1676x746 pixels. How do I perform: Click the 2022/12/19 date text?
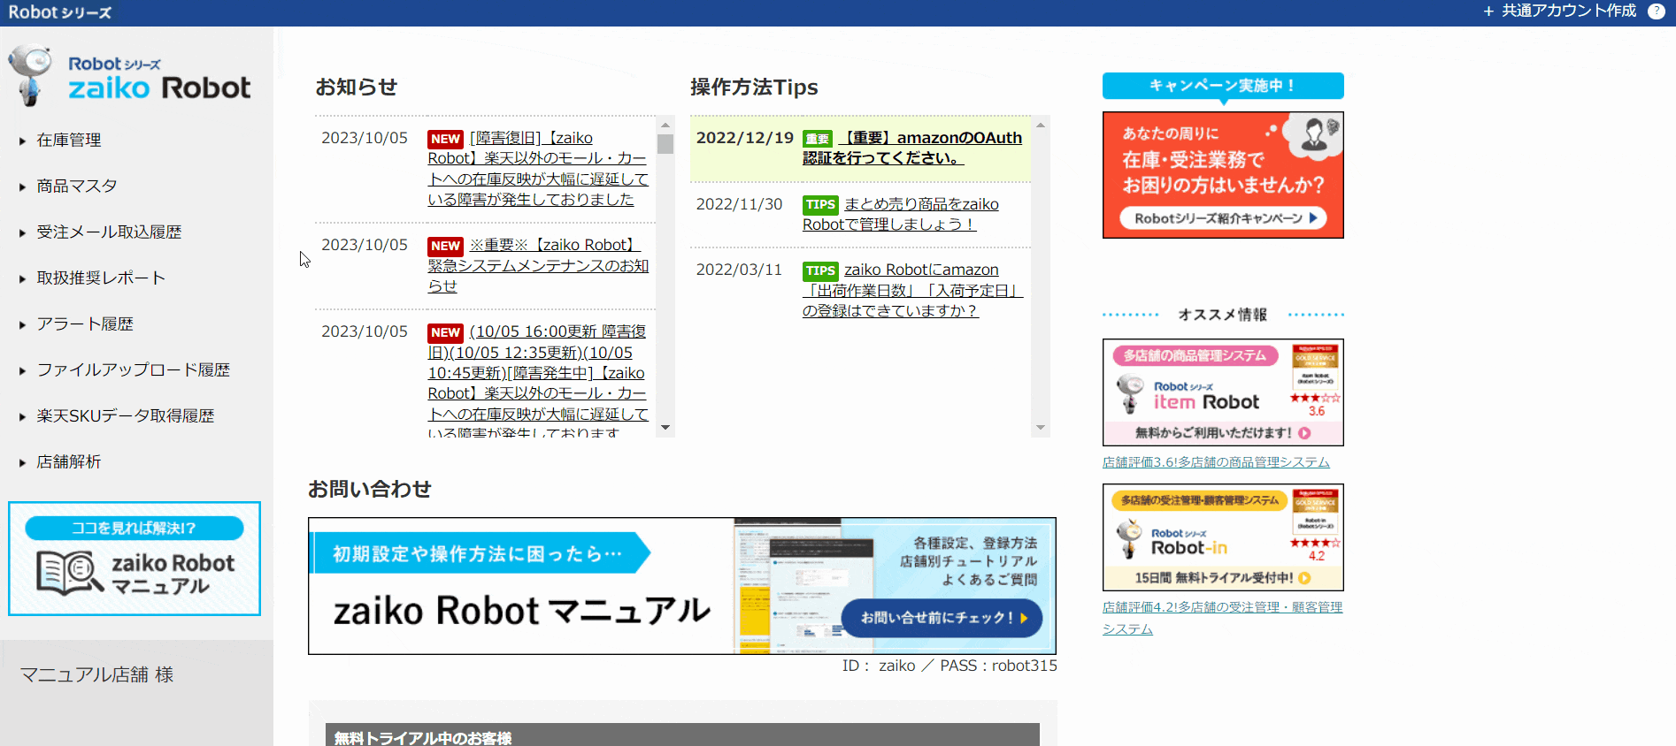coord(745,138)
